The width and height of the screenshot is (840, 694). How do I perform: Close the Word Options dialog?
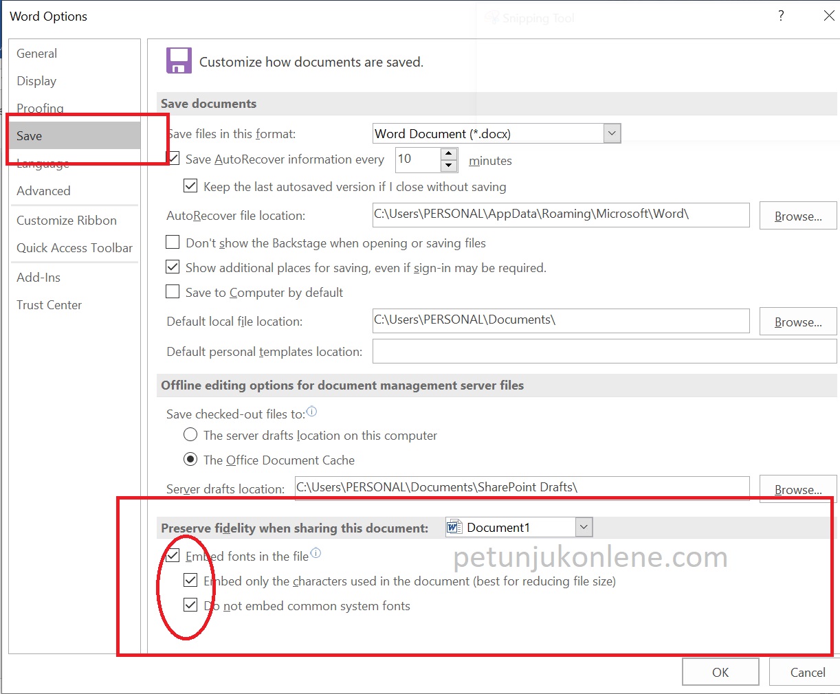tap(829, 16)
